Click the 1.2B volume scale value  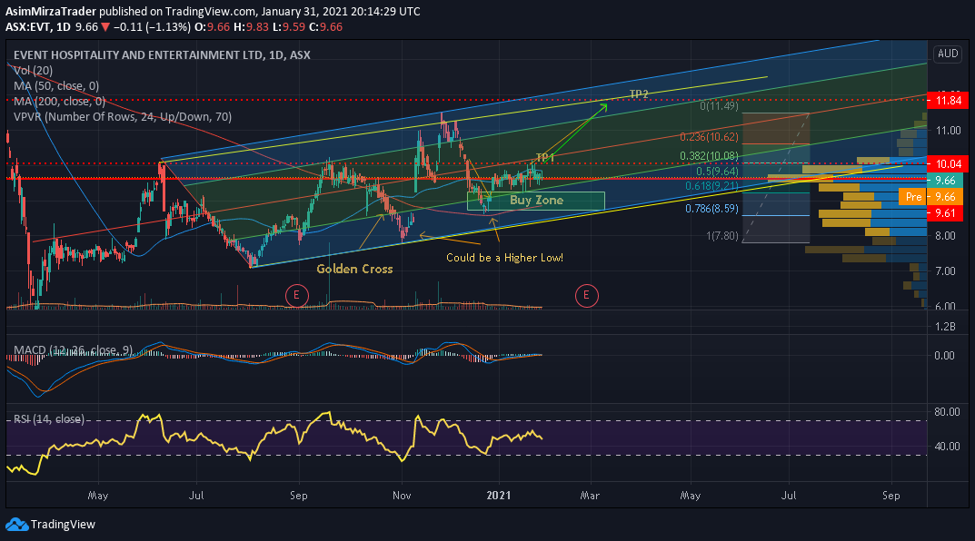[x=945, y=326]
